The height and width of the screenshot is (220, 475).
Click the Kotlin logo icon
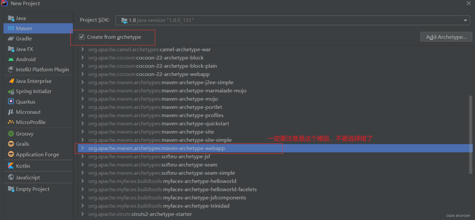pos(11,166)
